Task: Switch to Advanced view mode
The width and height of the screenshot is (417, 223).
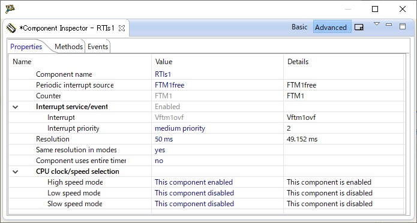Action: pyautogui.click(x=331, y=28)
